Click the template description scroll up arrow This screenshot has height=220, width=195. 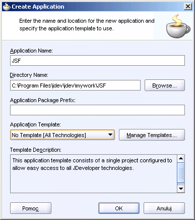tap(181, 158)
